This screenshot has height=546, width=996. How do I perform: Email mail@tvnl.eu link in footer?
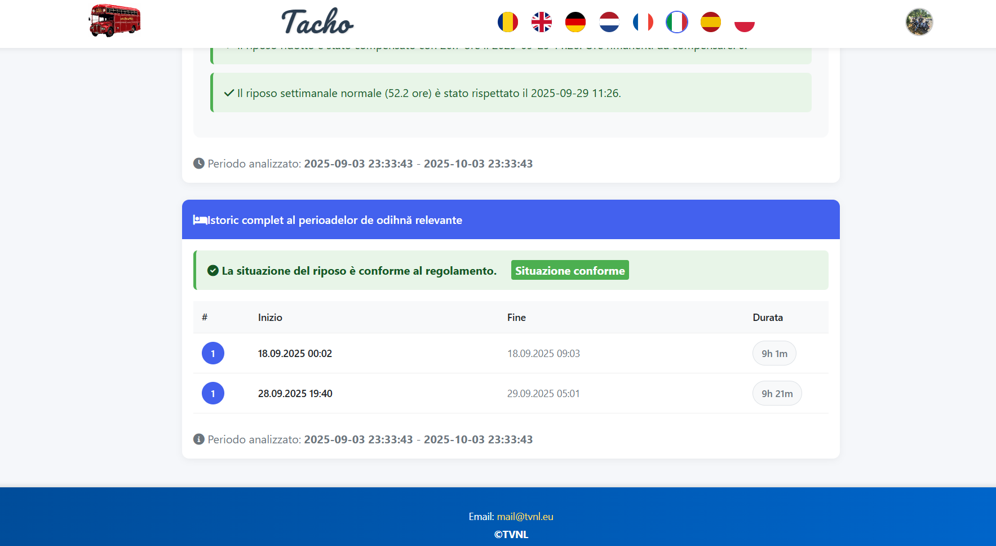(x=525, y=517)
